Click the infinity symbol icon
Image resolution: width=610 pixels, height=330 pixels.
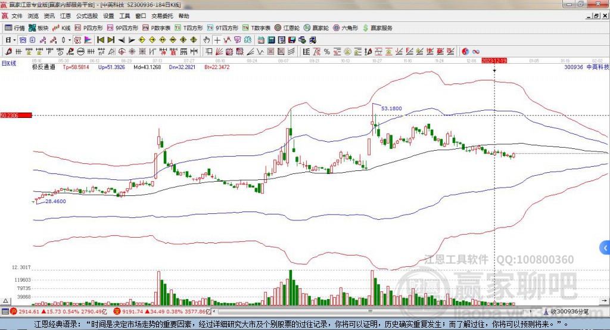click(x=476, y=51)
